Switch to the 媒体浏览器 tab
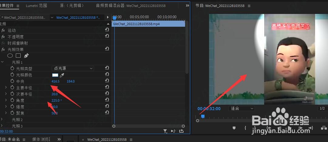This screenshot has height=142, width=328. tap(41, 139)
